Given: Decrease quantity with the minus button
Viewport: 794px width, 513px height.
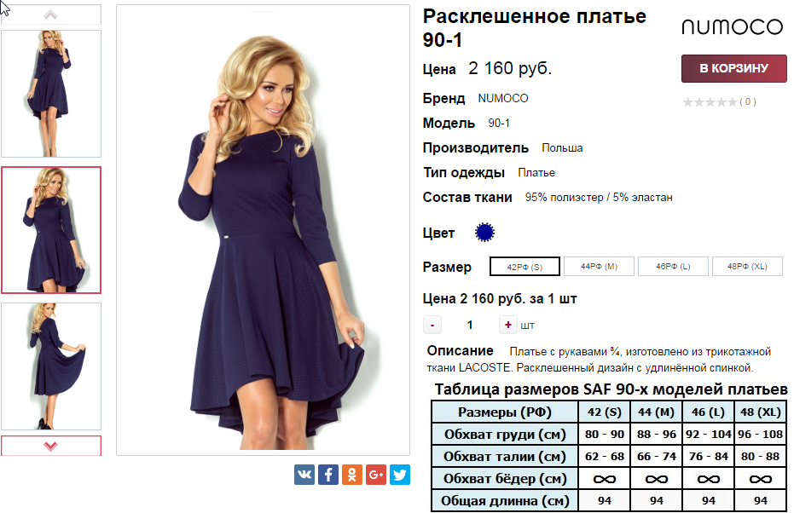Looking at the screenshot, I should pyautogui.click(x=432, y=325).
